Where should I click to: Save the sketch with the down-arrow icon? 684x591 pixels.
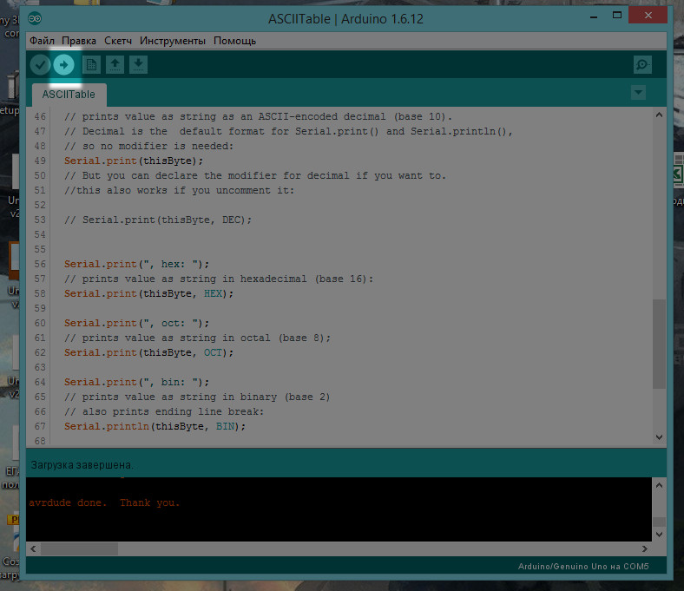pyautogui.click(x=138, y=65)
